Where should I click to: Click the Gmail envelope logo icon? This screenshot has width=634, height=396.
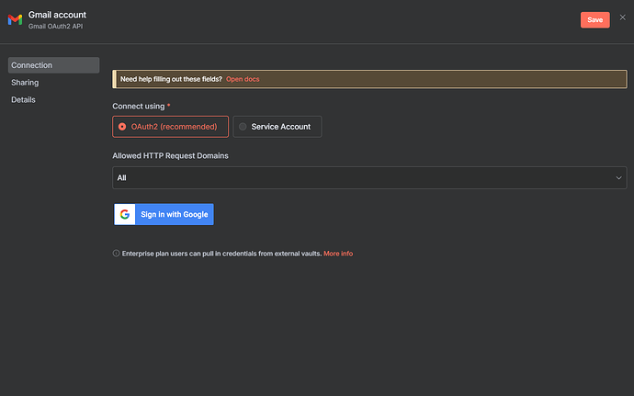[15, 19]
